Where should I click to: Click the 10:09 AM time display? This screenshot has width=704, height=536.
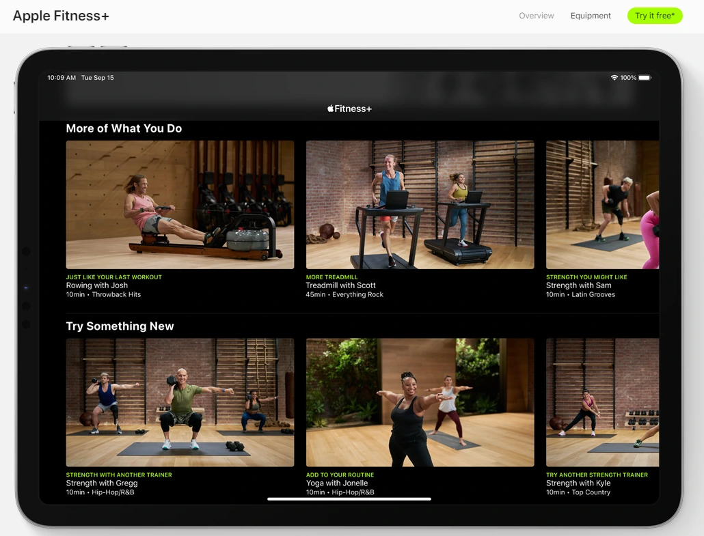[62, 78]
